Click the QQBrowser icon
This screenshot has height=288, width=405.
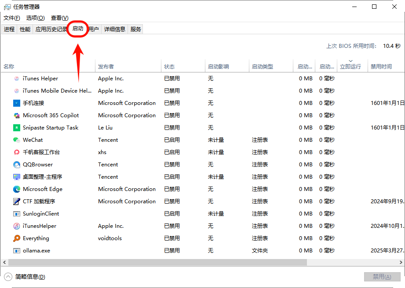[x=17, y=165]
